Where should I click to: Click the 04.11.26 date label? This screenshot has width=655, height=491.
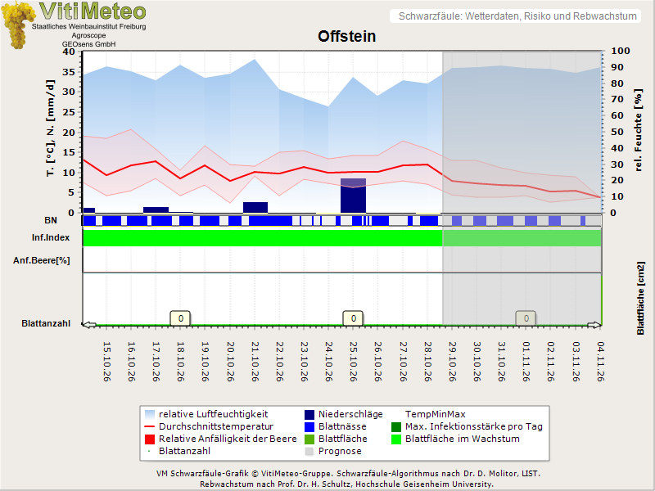(600, 362)
